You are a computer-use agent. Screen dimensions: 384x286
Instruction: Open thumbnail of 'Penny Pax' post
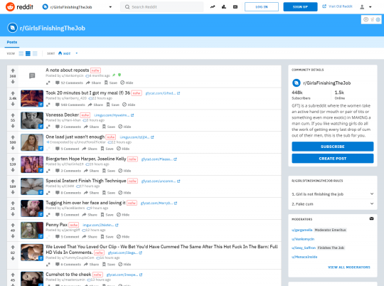click(32, 231)
